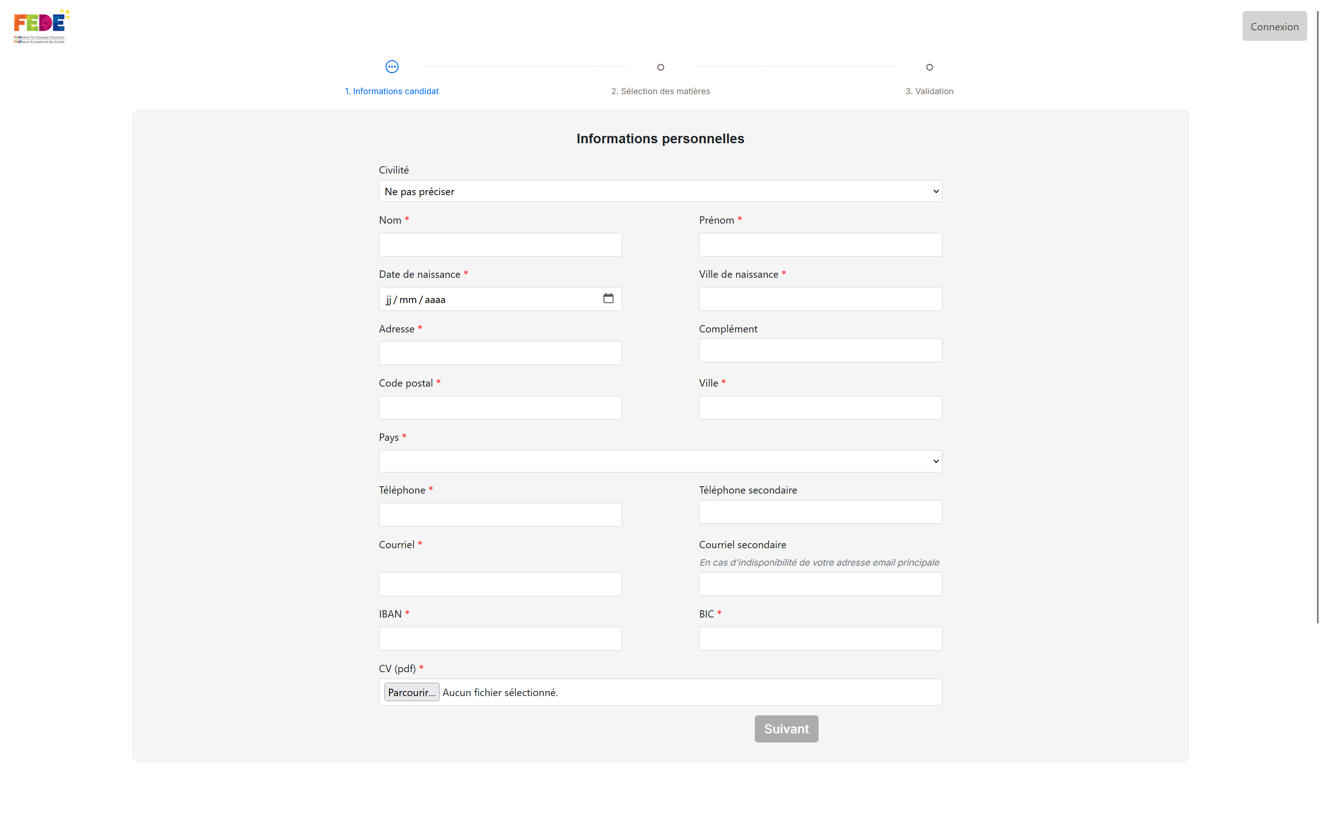Click the Courriel secondaire field
Viewport: 1321px width, 826px height.
tap(820, 584)
